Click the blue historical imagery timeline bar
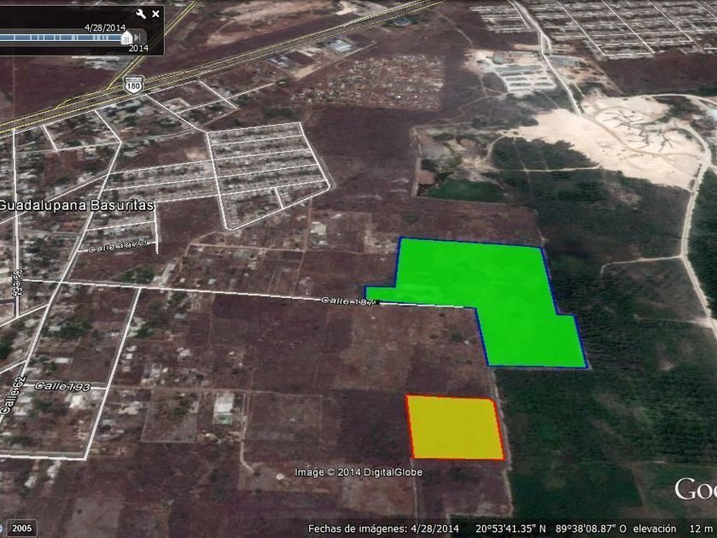The width and height of the screenshot is (717, 538). click(61, 38)
